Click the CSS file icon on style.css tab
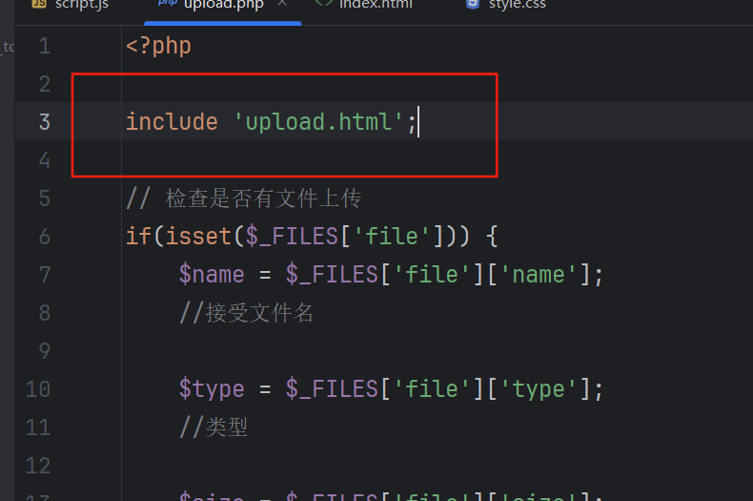Image resolution: width=753 pixels, height=501 pixels. pyautogui.click(x=473, y=4)
